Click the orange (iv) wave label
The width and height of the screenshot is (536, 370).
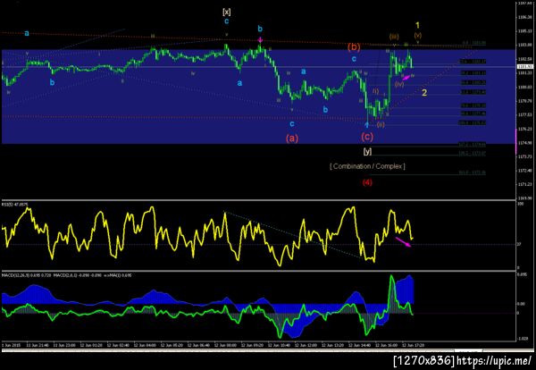point(399,84)
